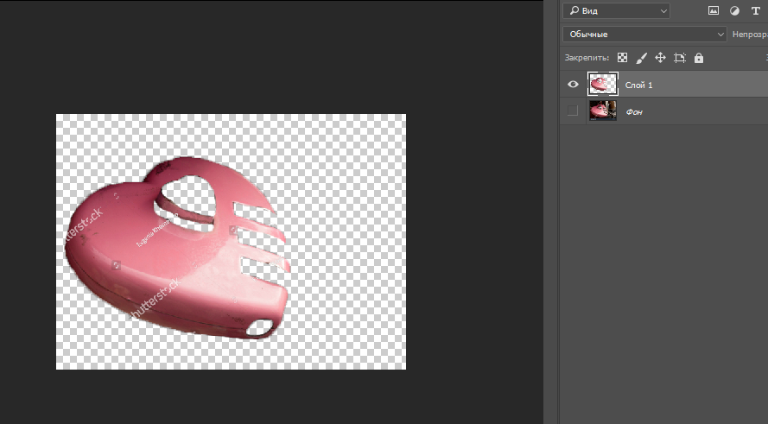Click the layer name "Слой 1"

point(638,85)
